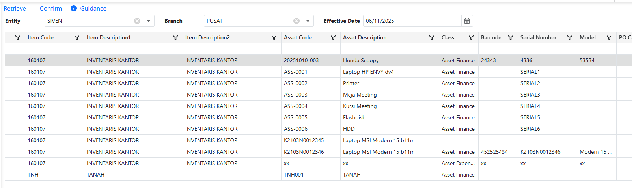Viewport: 632px width, 188px height.
Task: Click the Retrieve link
Action: coord(15,8)
